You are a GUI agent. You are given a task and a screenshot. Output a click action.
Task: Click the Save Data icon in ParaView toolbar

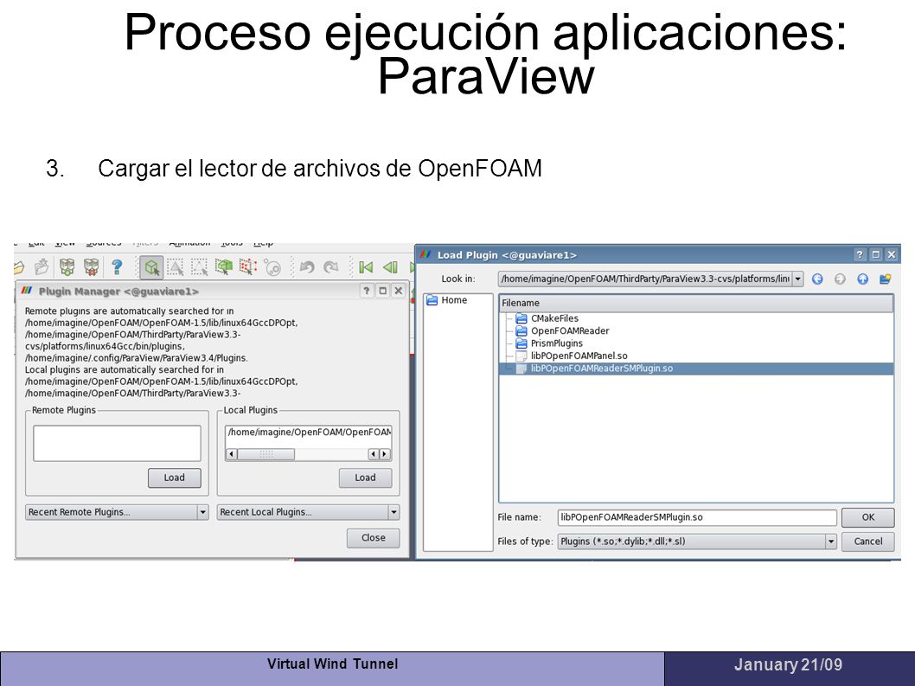pyautogui.click(x=42, y=266)
